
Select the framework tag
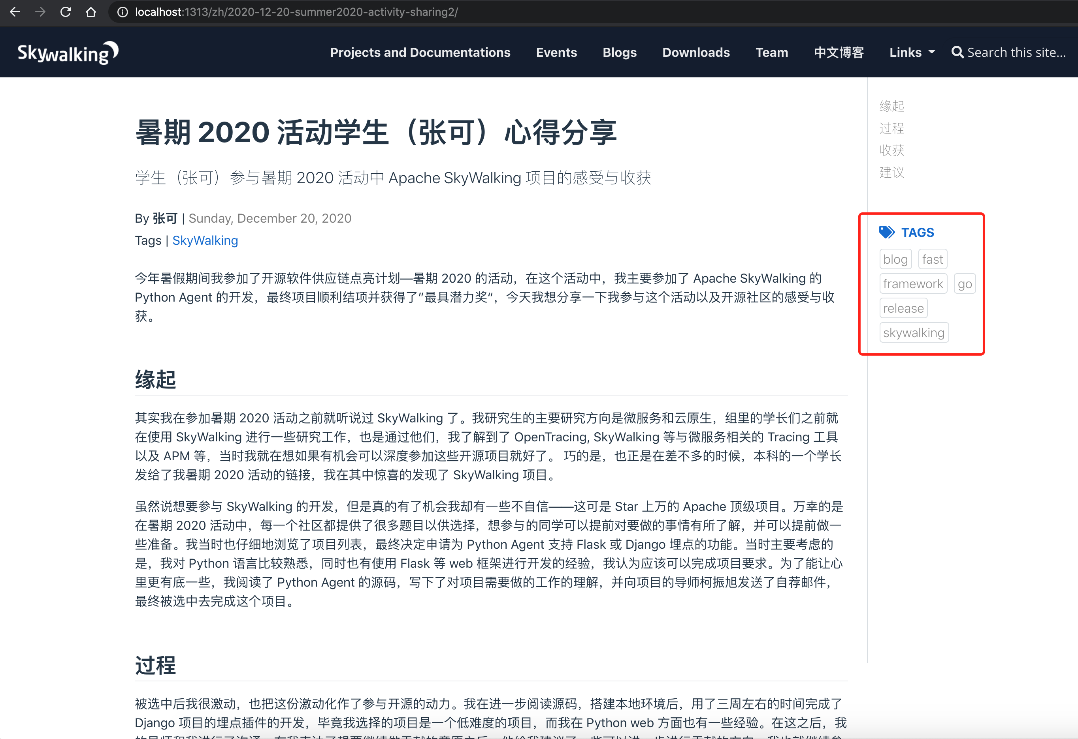tap(912, 283)
